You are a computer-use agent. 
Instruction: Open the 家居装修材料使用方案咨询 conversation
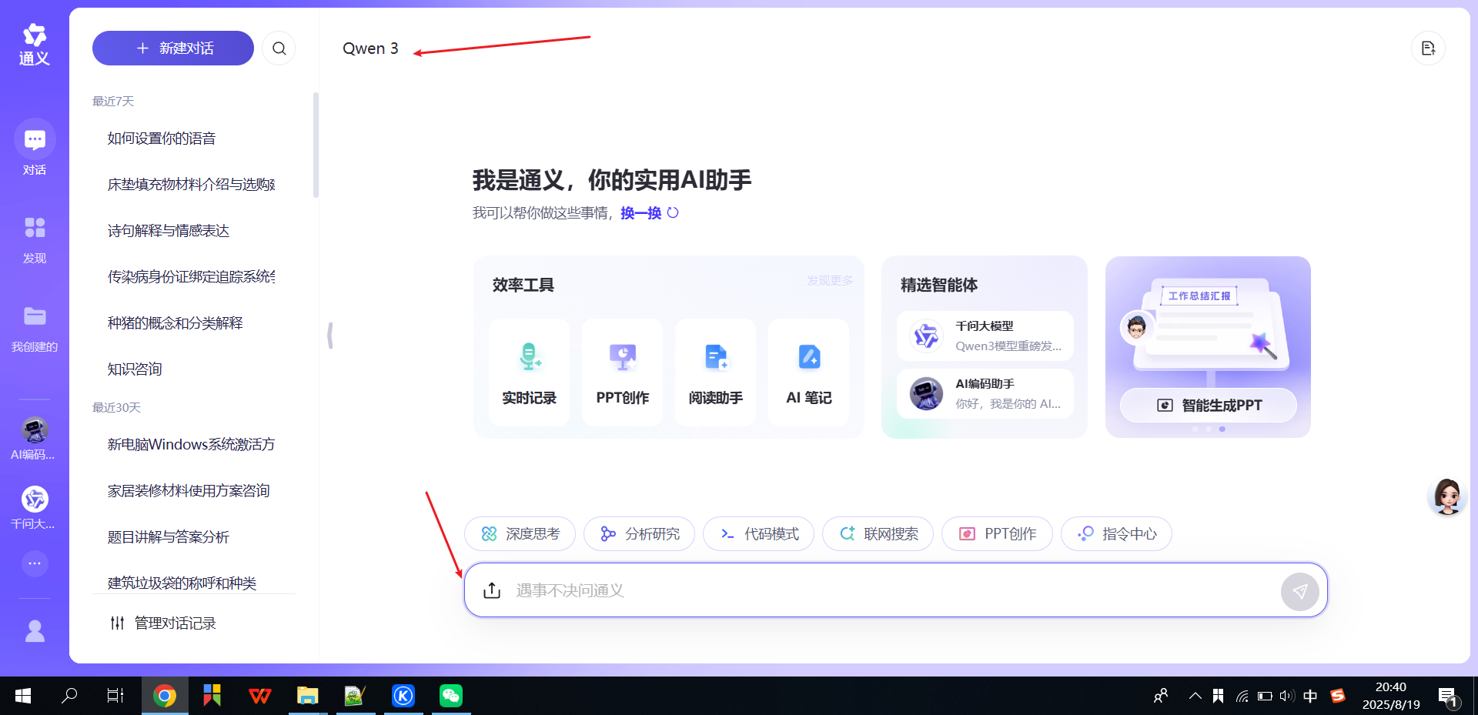click(x=189, y=491)
